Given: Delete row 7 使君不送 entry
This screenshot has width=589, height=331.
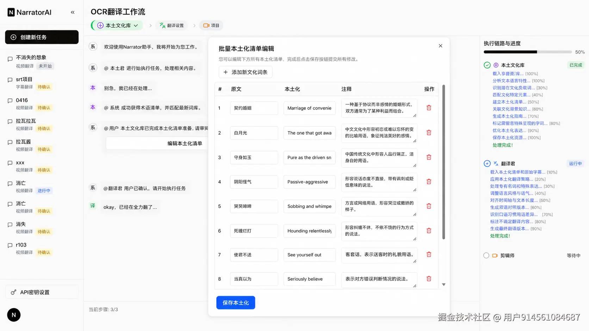Looking at the screenshot, I should (429, 254).
